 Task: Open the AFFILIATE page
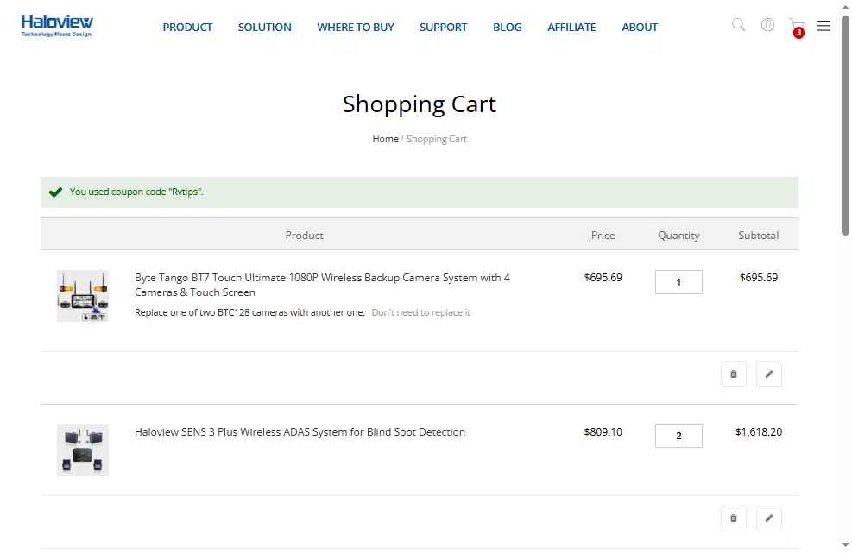(571, 27)
